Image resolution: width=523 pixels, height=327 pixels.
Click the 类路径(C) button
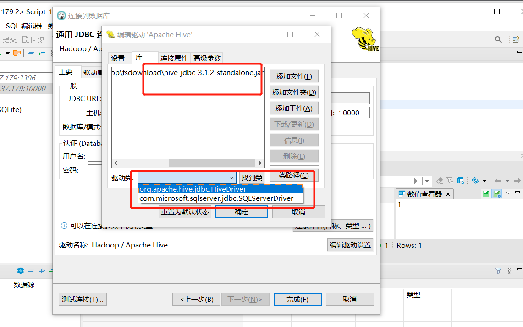point(294,175)
